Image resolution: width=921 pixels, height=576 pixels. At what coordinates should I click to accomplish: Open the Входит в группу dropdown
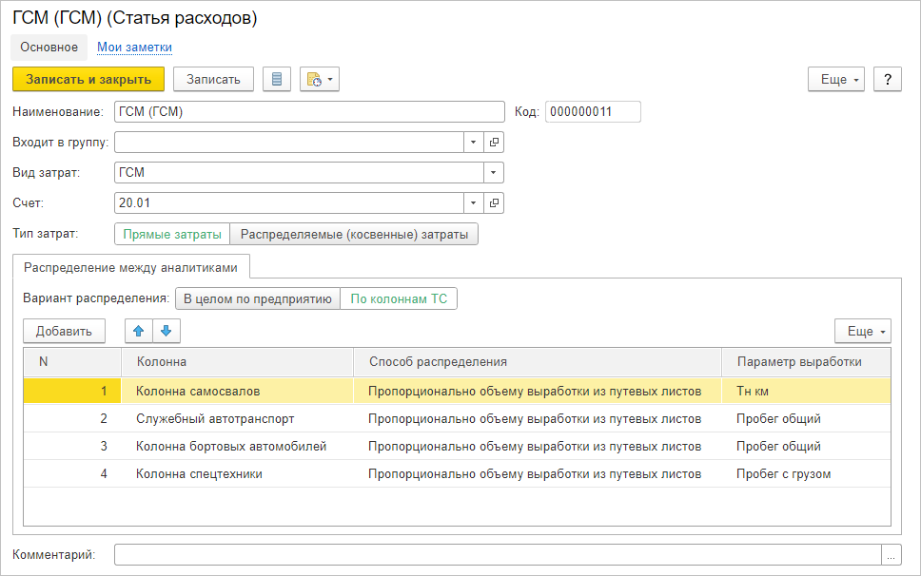474,143
